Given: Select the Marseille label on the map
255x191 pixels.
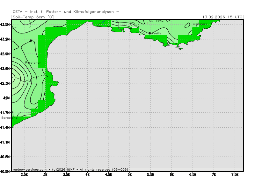Looking at the screenshot, I should pyautogui.click(x=155, y=33).
